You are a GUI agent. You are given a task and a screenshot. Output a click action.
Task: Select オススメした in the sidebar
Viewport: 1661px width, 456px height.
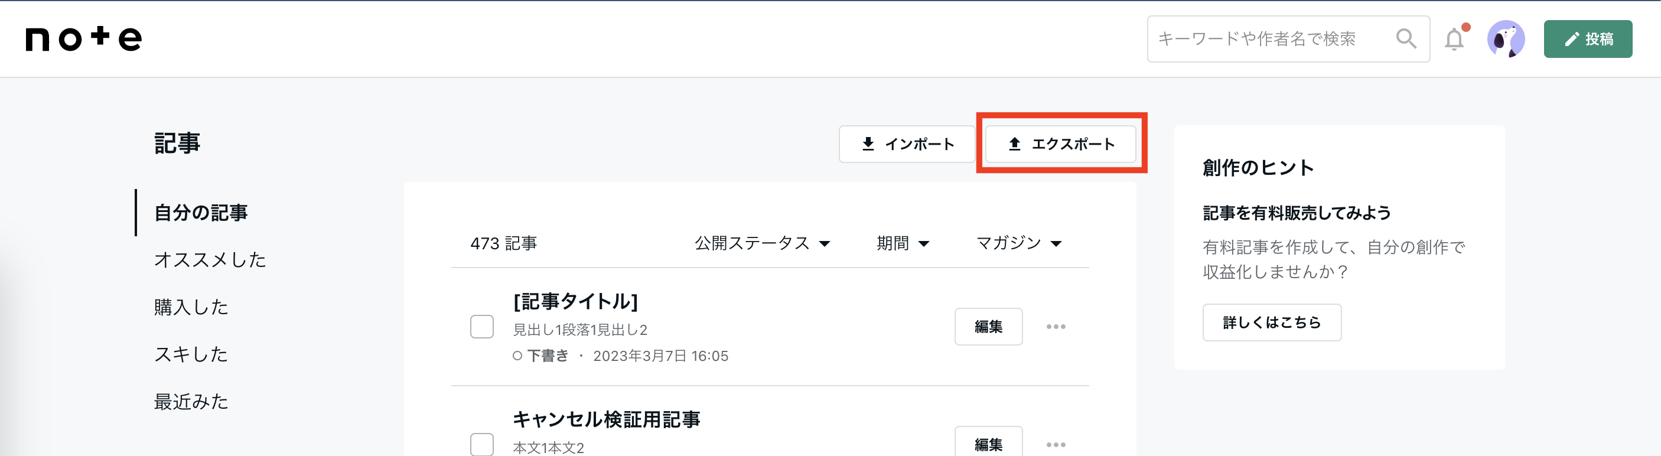210,259
